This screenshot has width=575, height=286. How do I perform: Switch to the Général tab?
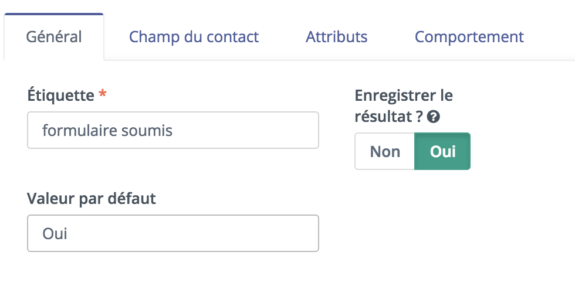(54, 37)
